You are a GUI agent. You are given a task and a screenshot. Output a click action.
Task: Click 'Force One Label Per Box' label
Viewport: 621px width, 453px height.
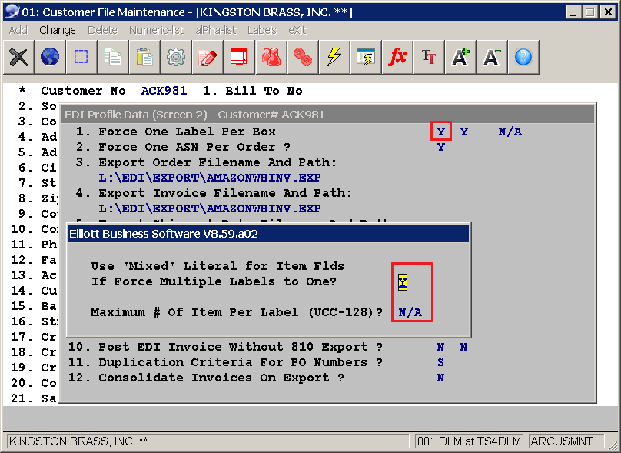pos(187,132)
